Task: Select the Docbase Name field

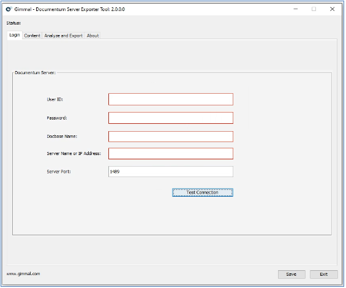Action: point(171,137)
